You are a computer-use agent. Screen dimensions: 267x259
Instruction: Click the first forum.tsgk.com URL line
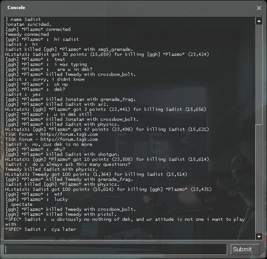tap(51, 134)
